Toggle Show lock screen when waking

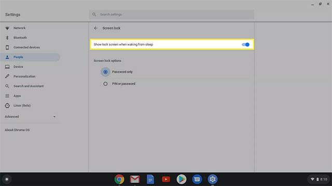tap(245, 44)
